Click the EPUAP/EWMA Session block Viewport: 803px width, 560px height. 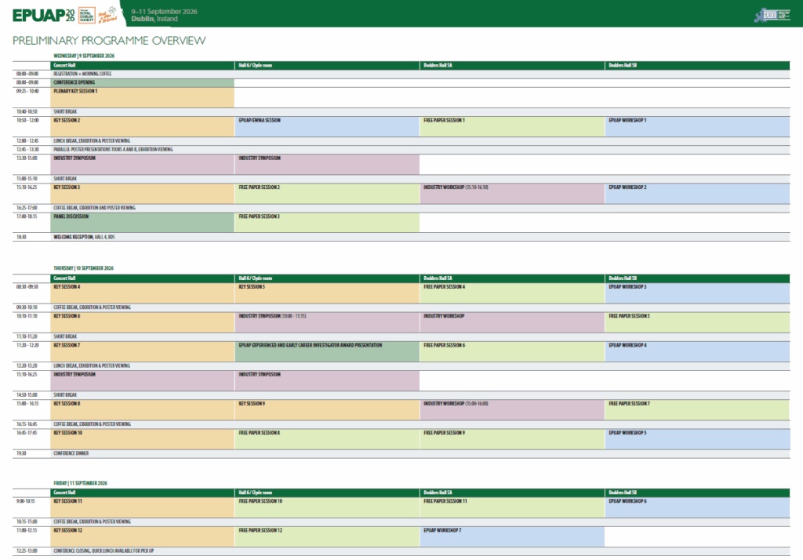(x=327, y=126)
